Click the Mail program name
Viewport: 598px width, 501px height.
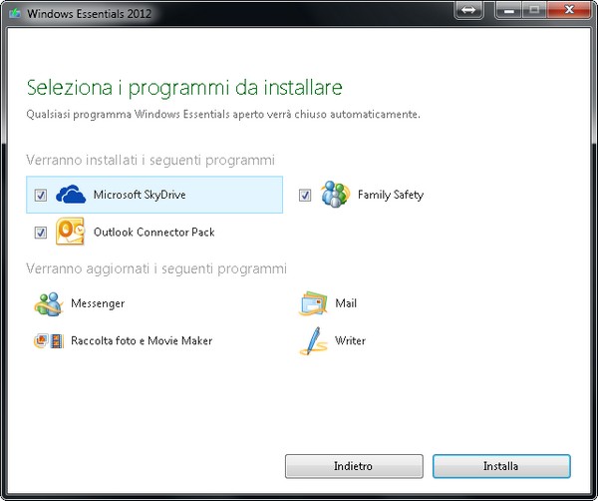[346, 303]
